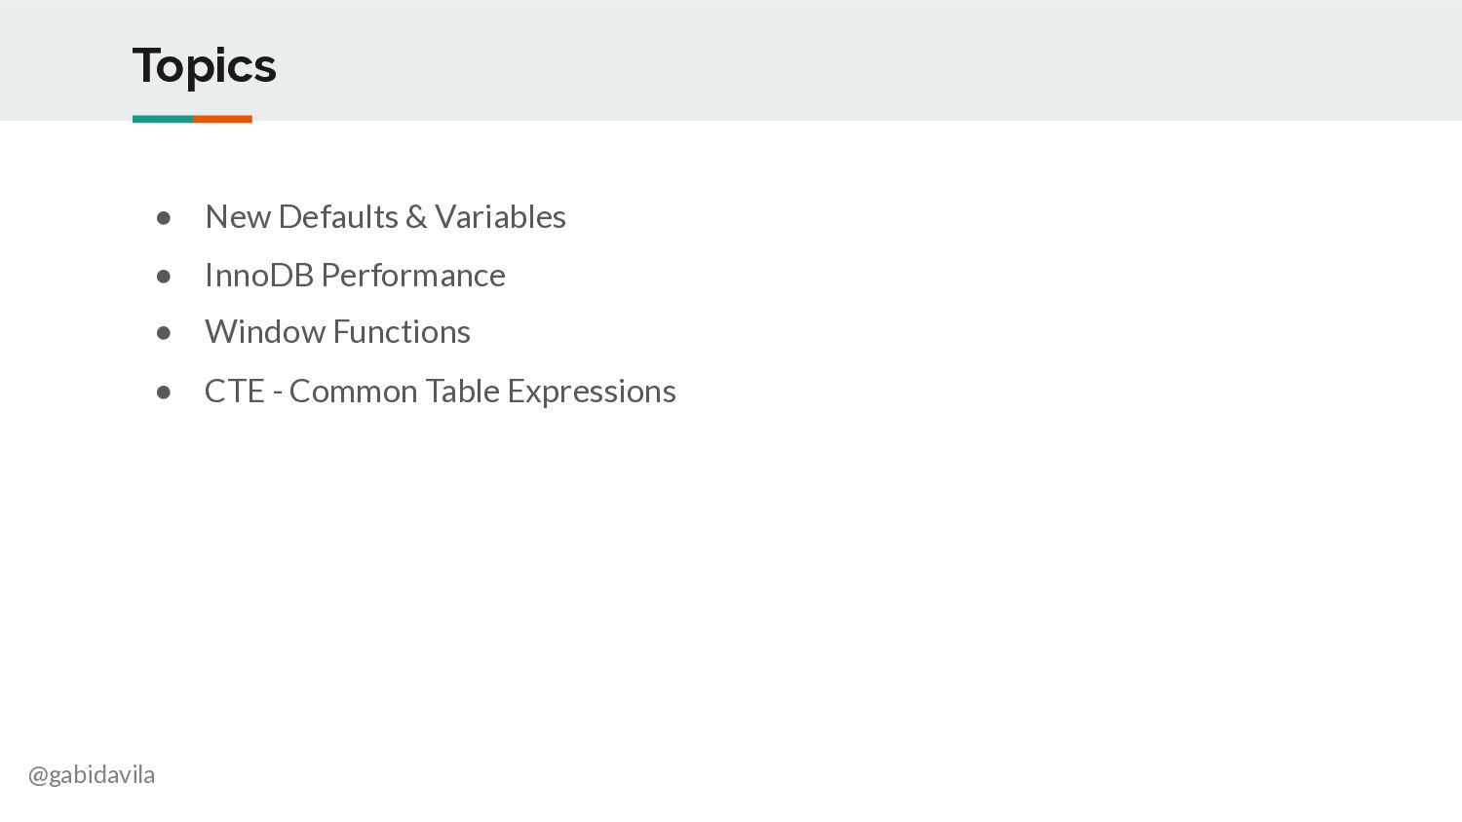Image resolution: width=1462 pixels, height=822 pixels.
Task: Click the bullet dot before CTE line
Action: [164, 392]
